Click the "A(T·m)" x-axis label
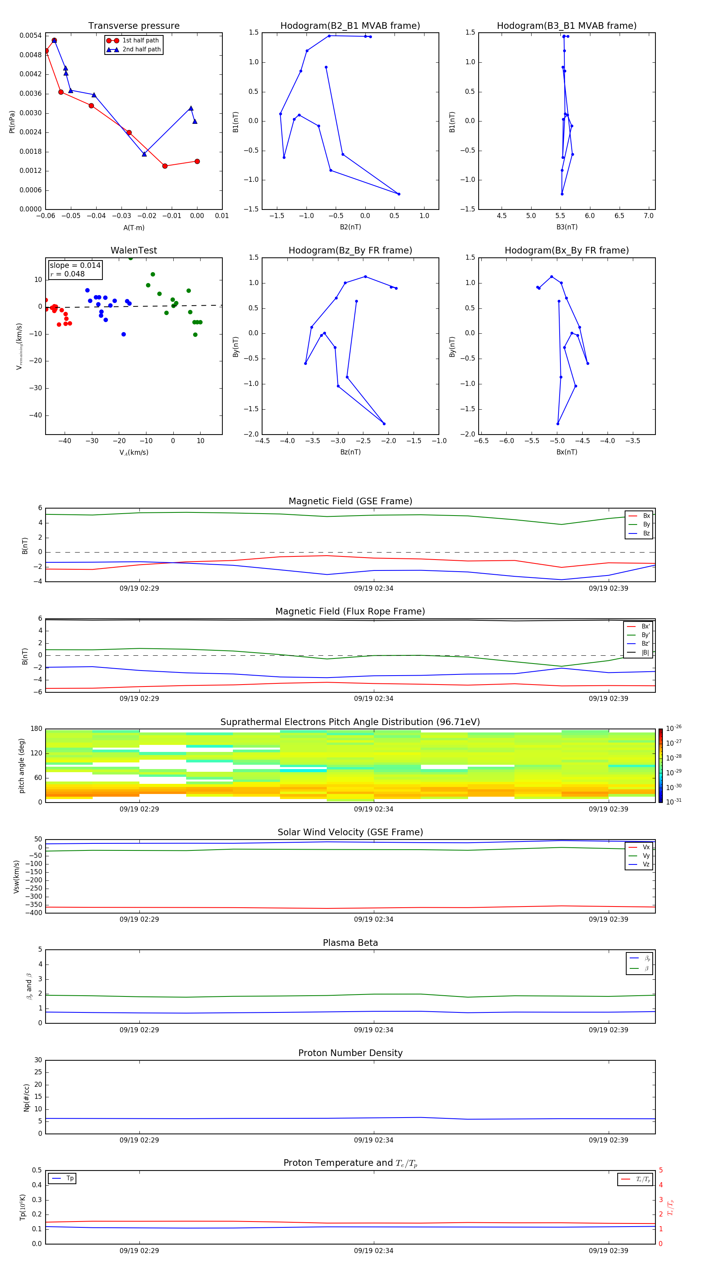Viewport: 701px width, 1285px height. (x=134, y=228)
